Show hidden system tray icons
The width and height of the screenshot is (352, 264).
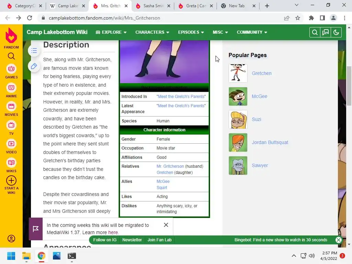click(294, 256)
